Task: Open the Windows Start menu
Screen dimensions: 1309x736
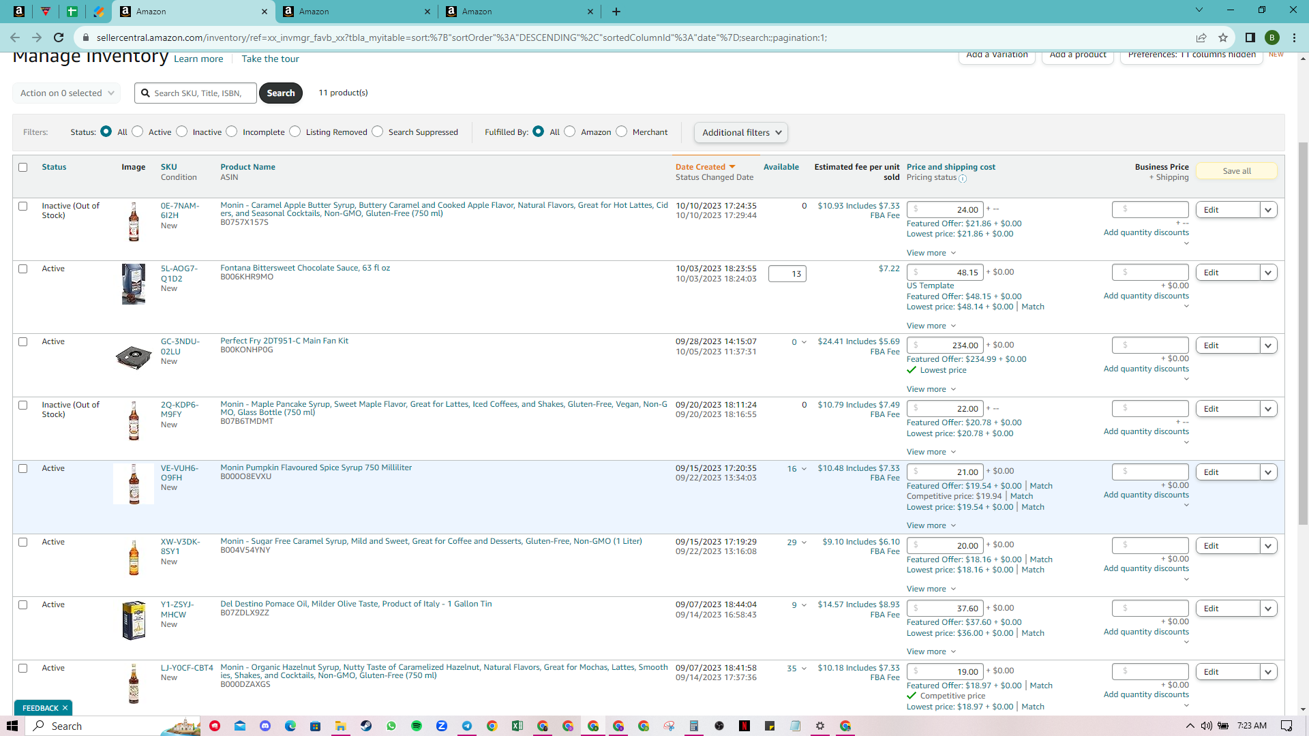Action: 12,726
